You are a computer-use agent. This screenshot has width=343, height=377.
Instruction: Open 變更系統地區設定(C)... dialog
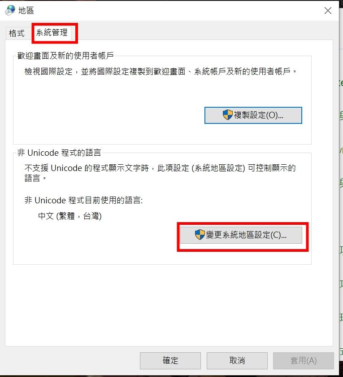241,235
